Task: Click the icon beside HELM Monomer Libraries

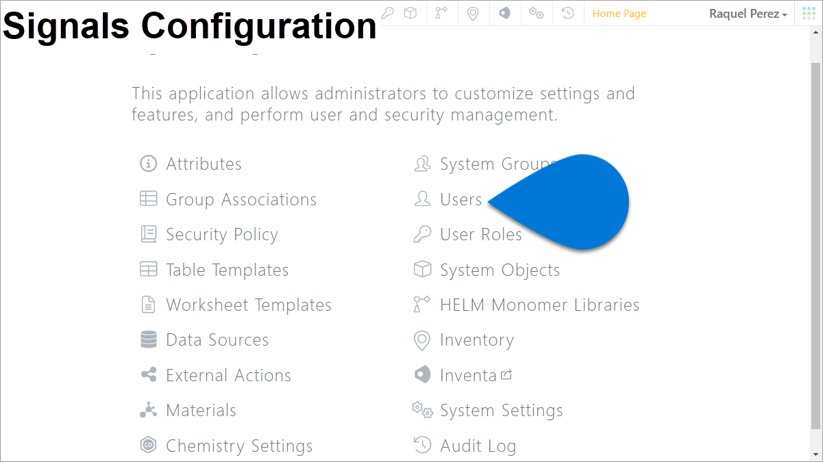Action: point(422,305)
